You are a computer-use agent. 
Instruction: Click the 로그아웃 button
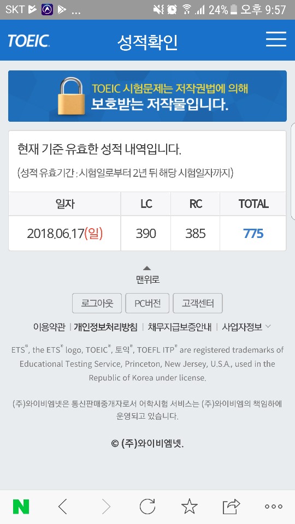click(x=97, y=303)
